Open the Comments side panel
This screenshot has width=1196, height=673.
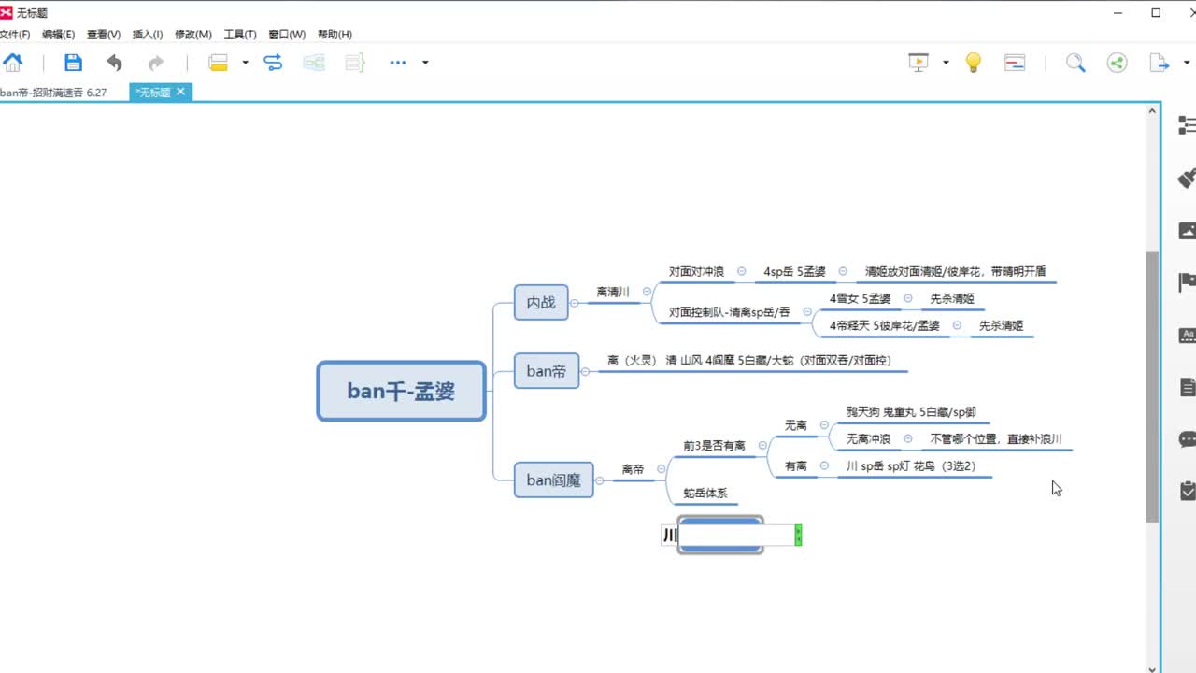pyautogui.click(x=1187, y=438)
